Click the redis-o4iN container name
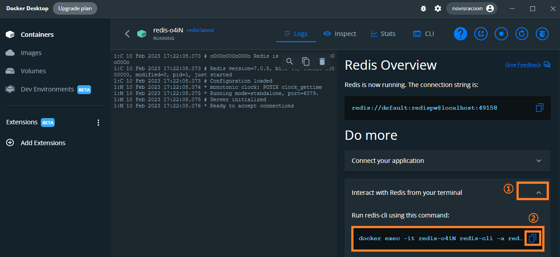560x257 pixels. tap(168, 30)
